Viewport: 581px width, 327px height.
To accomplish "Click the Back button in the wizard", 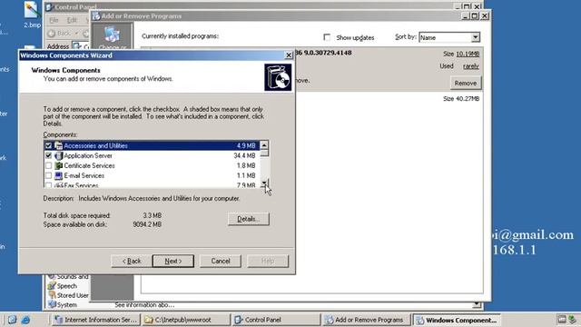I will (132, 261).
